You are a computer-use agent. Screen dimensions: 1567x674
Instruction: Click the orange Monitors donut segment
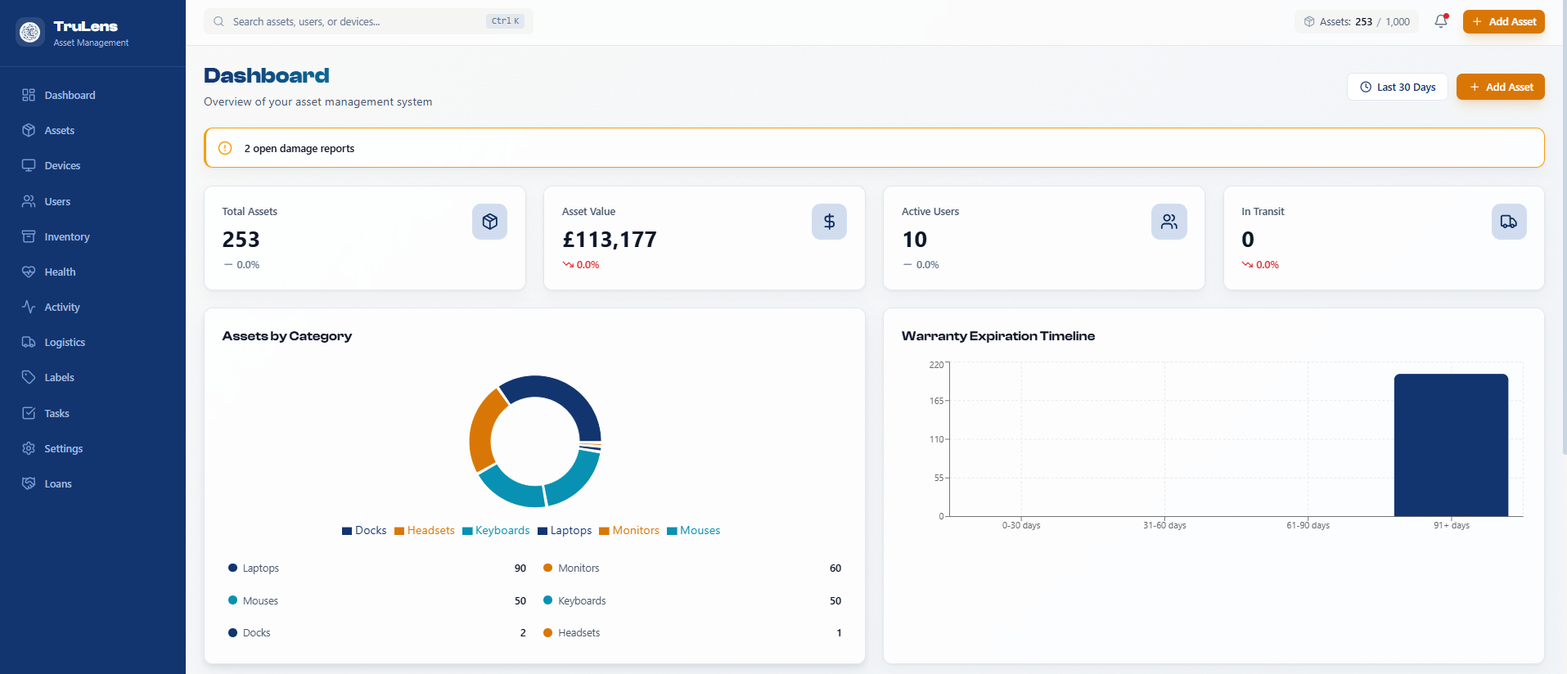(484, 431)
